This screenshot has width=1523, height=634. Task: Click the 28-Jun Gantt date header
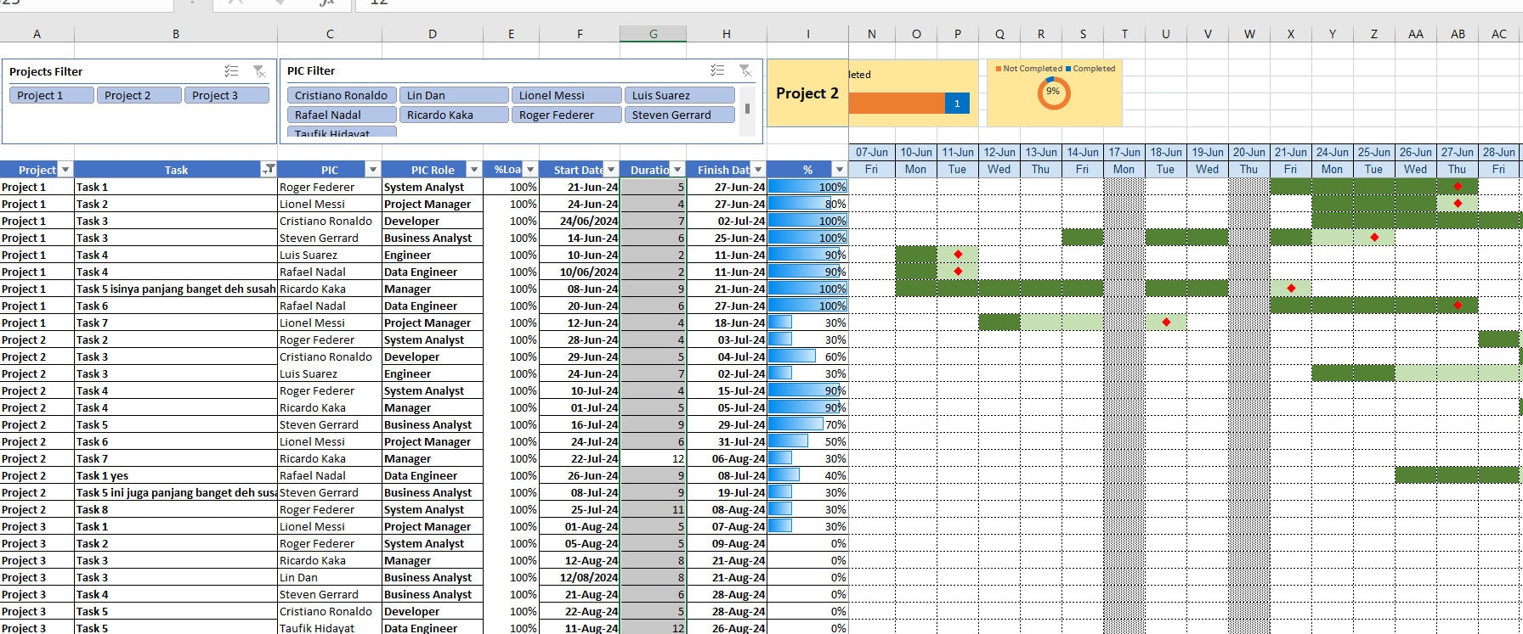click(1499, 152)
